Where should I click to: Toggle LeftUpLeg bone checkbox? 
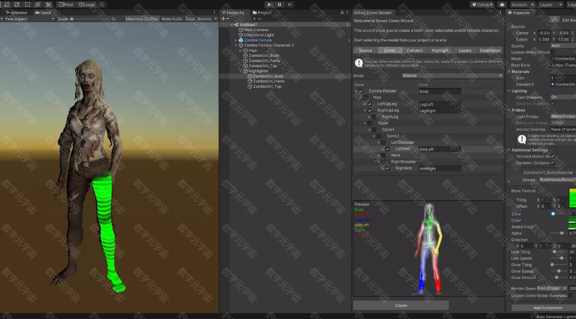369,104
